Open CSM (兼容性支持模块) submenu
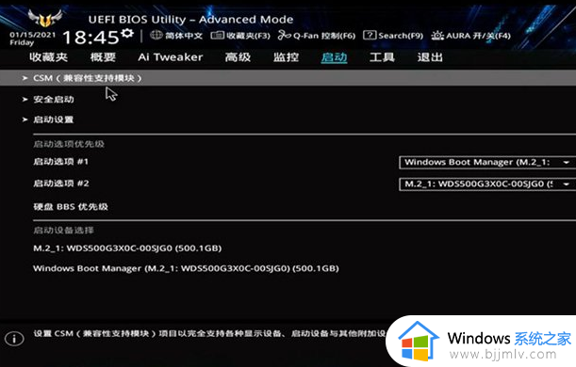The height and width of the screenshot is (367, 576). click(288, 78)
